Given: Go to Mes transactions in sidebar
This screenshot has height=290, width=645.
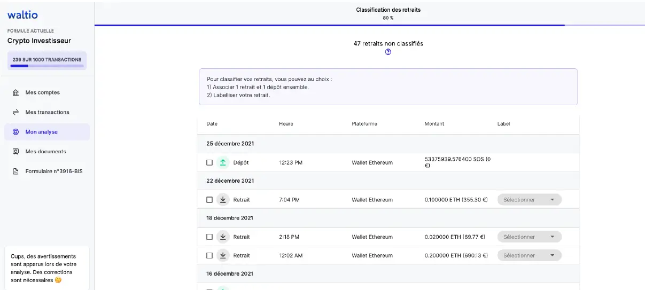Looking at the screenshot, I should point(47,113).
